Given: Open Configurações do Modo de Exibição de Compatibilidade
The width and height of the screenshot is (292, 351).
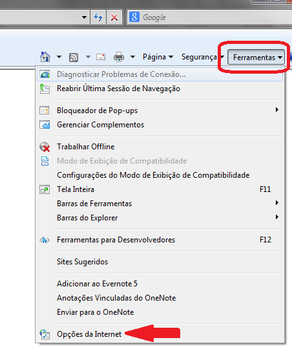Looking at the screenshot, I should (160, 175).
